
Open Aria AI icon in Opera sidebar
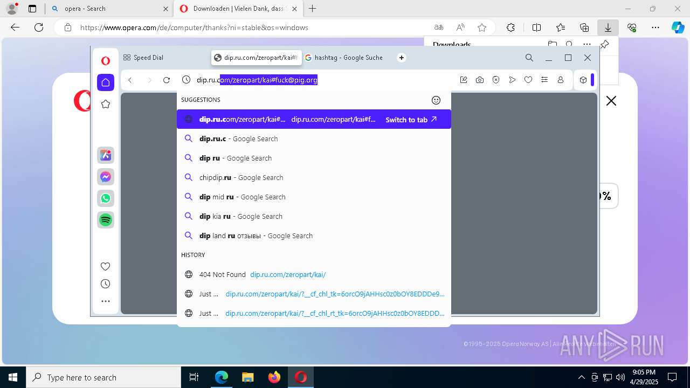[106, 155]
